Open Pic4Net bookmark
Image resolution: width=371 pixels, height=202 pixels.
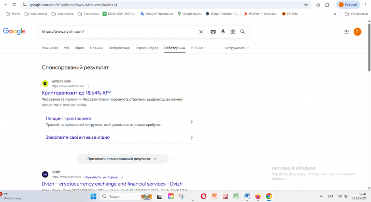point(261,13)
